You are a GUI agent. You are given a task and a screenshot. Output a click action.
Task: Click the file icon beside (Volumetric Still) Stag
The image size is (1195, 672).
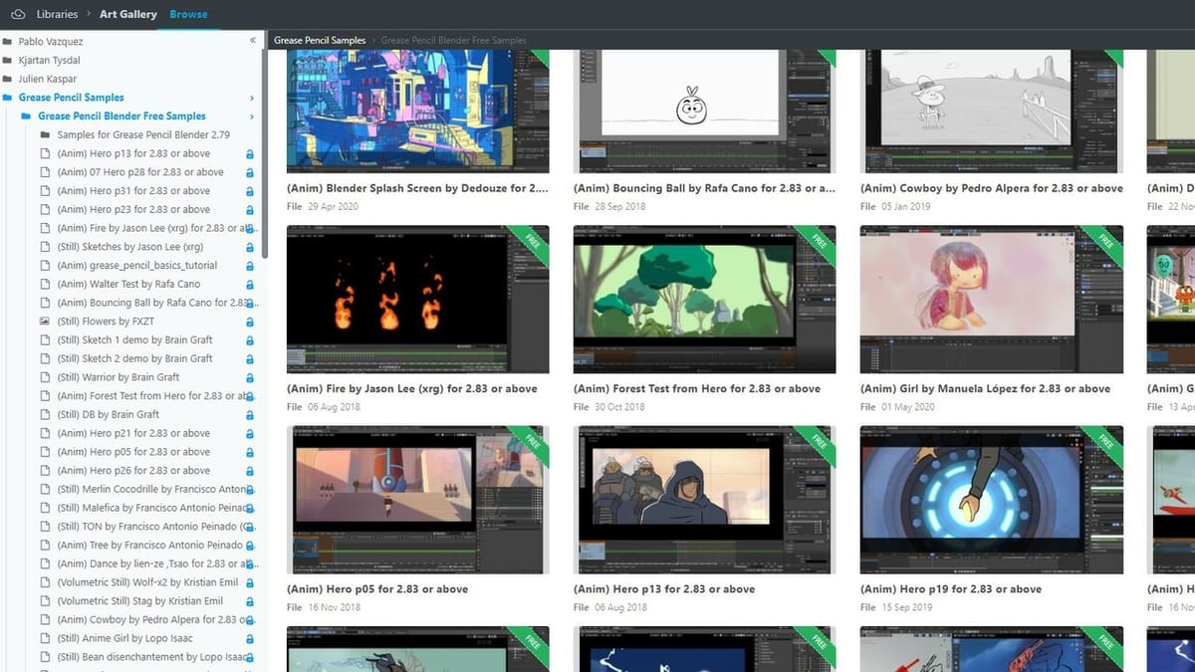click(44, 601)
